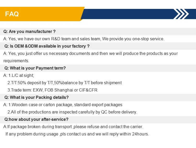The width and height of the screenshot is (196, 148).
Task: Select question about OEM & ODM availability
Action: tap(47, 46)
